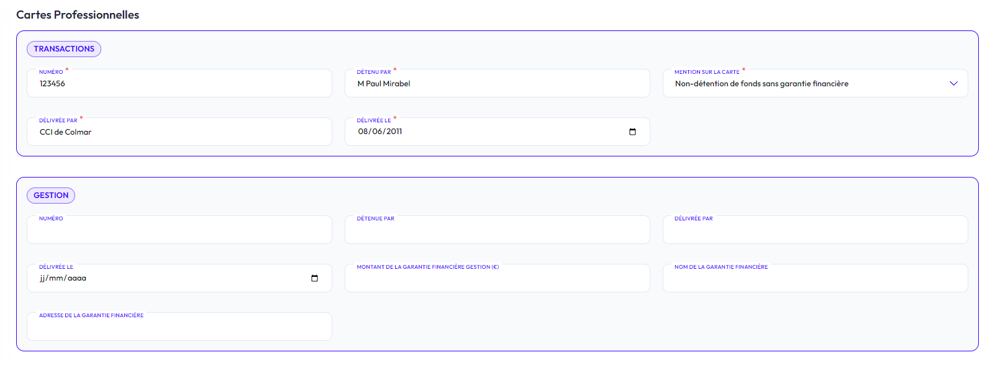Focus the Nom de la garantie financière field
Image resolution: width=995 pixels, height=365 pixels.
tap(815, 279)
